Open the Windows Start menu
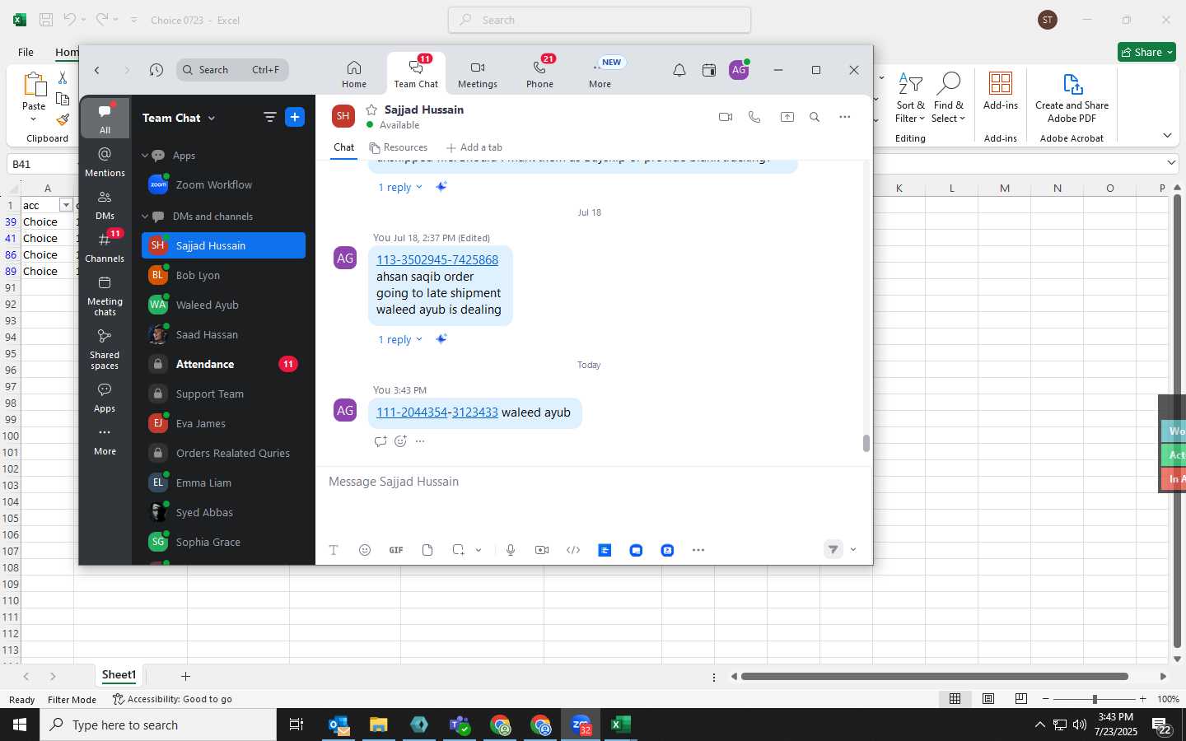The image size is (1186, 741). coord(20,725)
